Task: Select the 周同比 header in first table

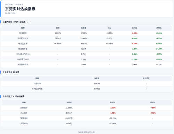Action: (x=159, y=28)
